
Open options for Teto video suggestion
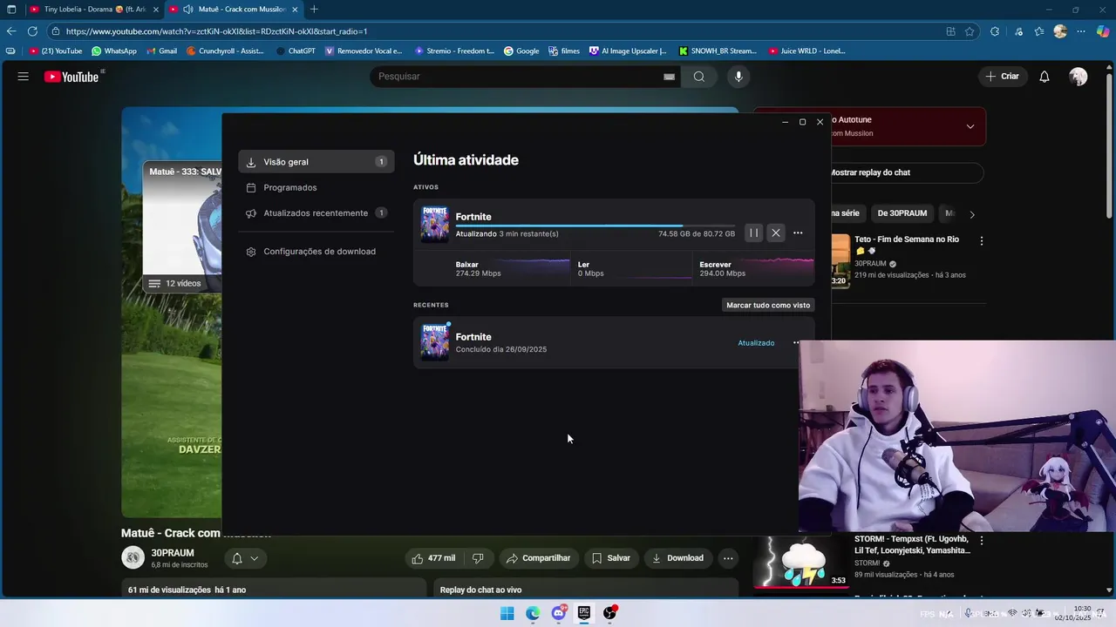click(x=982, y=241)
